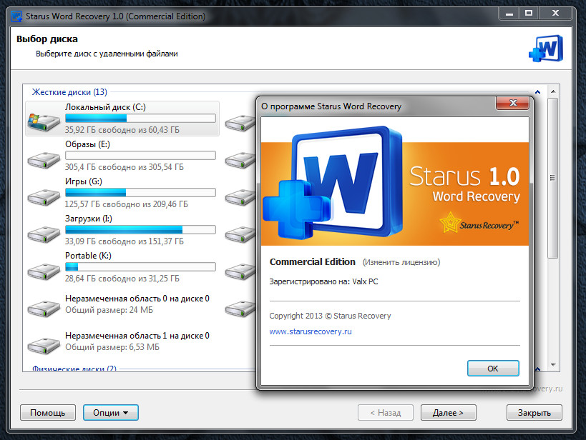Viewport: 586px width, 440px height.
Task: Close the Starus Word Recovery main window
Action: point(555,14)
